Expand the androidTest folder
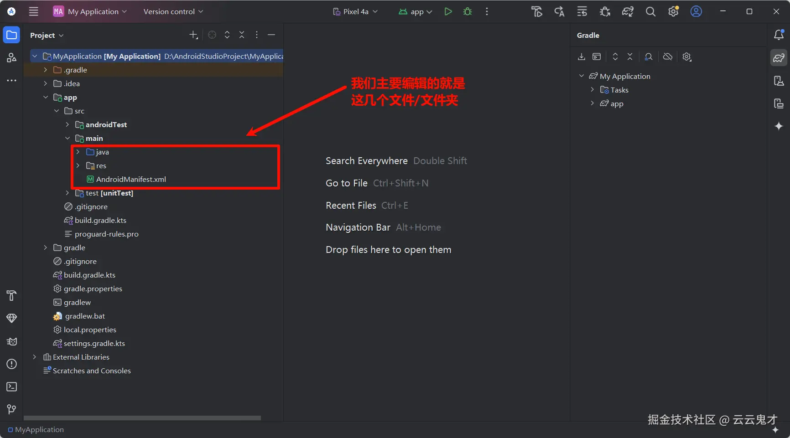Screen dimensions: 790x438 (x=68, y=124)
